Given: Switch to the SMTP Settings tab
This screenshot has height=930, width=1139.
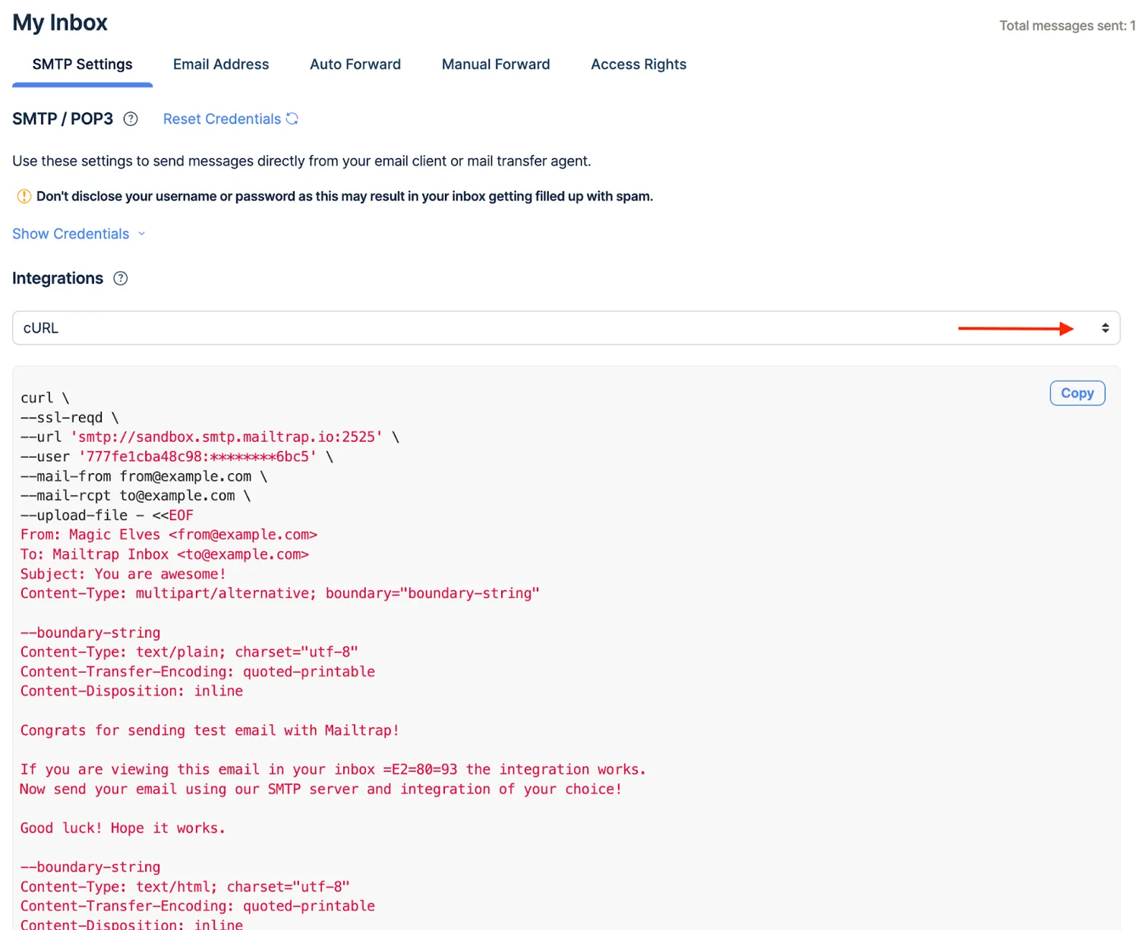Looking at the screenshot, I should [82, 65].
